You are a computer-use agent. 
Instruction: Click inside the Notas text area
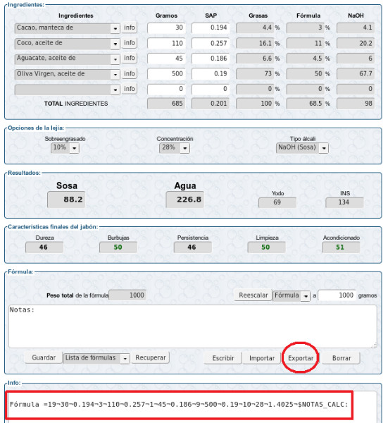click(x=193, y=326)
